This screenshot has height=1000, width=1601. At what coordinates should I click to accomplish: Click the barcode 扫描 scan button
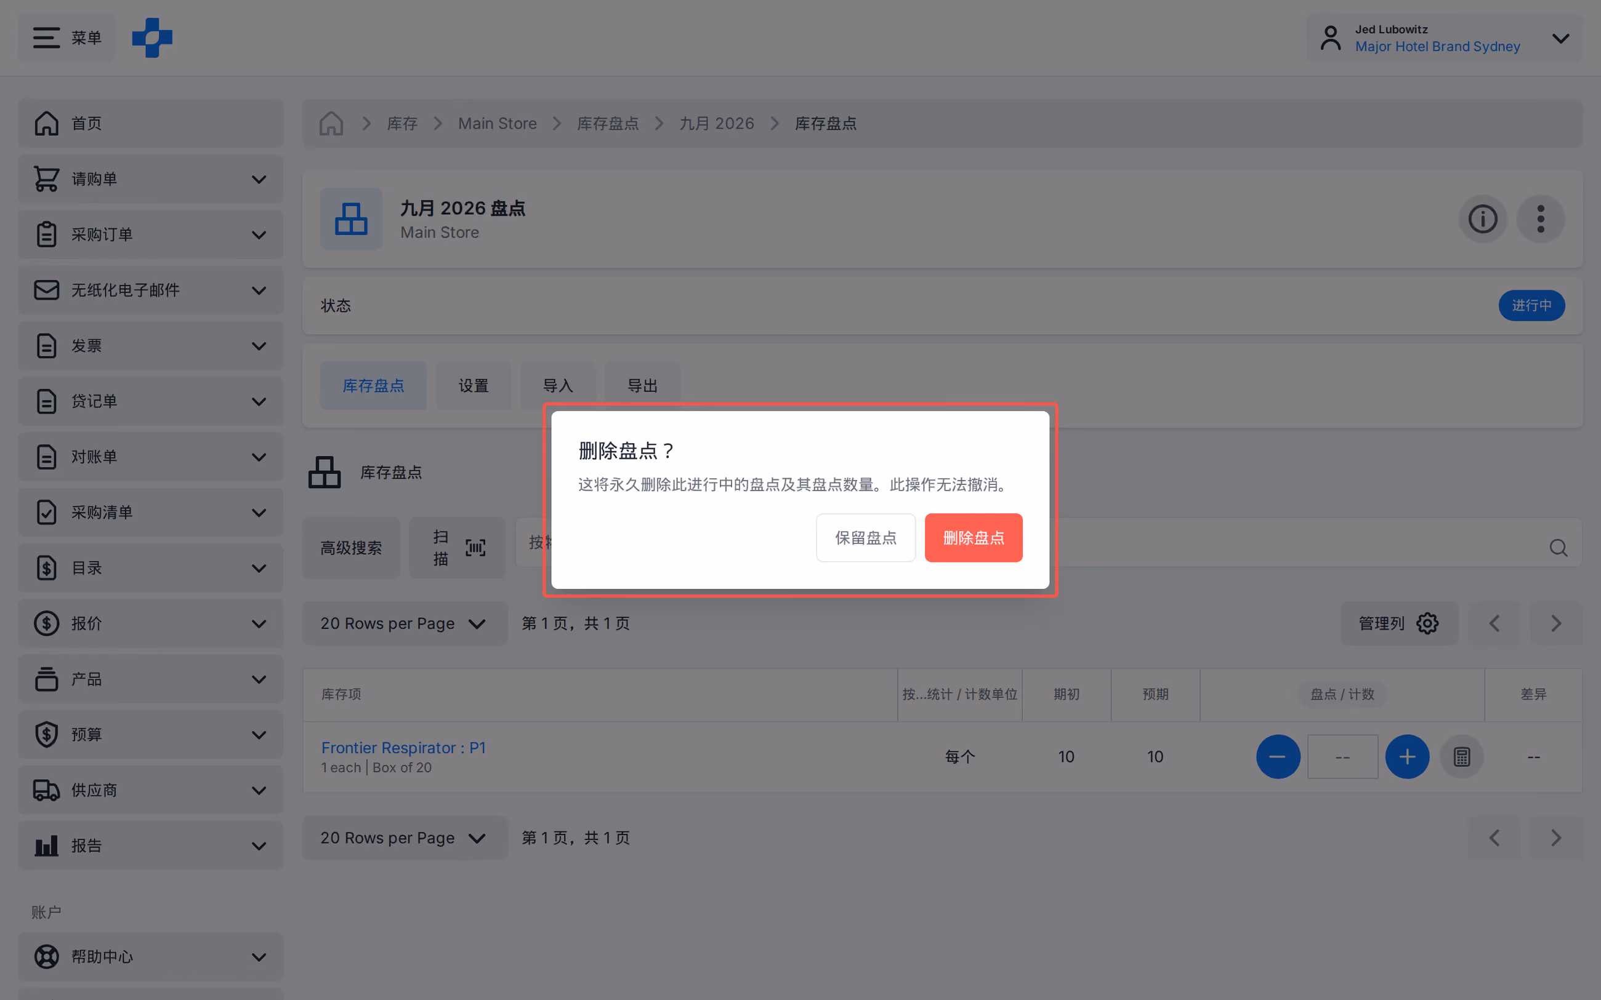click(x=457, y=548)
